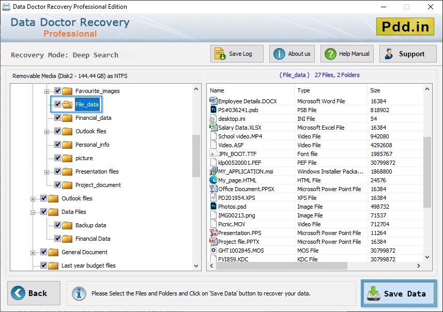Select the FVI859.KDC file row
The height and width of the screenshot is (312, 443).
[x=315, y=259]
